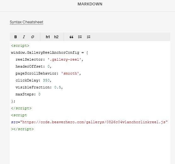The image size is (175, 164).
Task: Click the 'smooth' pageScrollBehavior value
Action: (70, 73)
